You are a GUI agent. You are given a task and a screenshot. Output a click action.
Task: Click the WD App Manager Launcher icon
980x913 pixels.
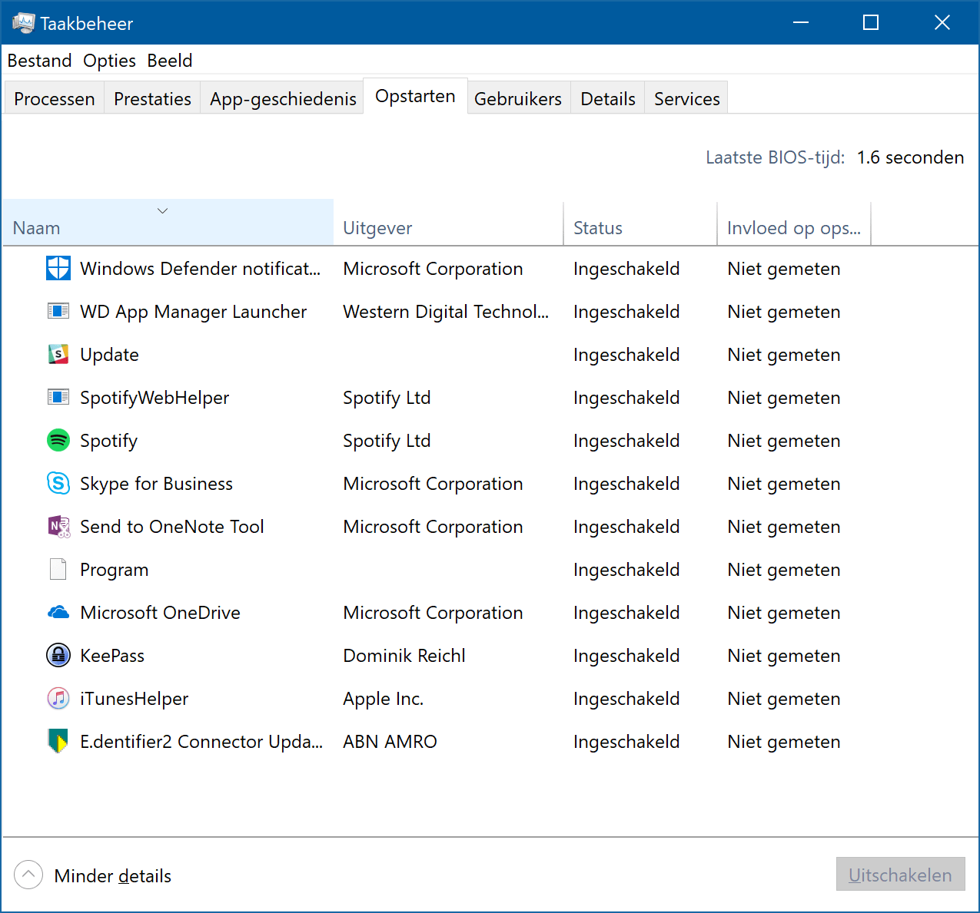point(58,311)
